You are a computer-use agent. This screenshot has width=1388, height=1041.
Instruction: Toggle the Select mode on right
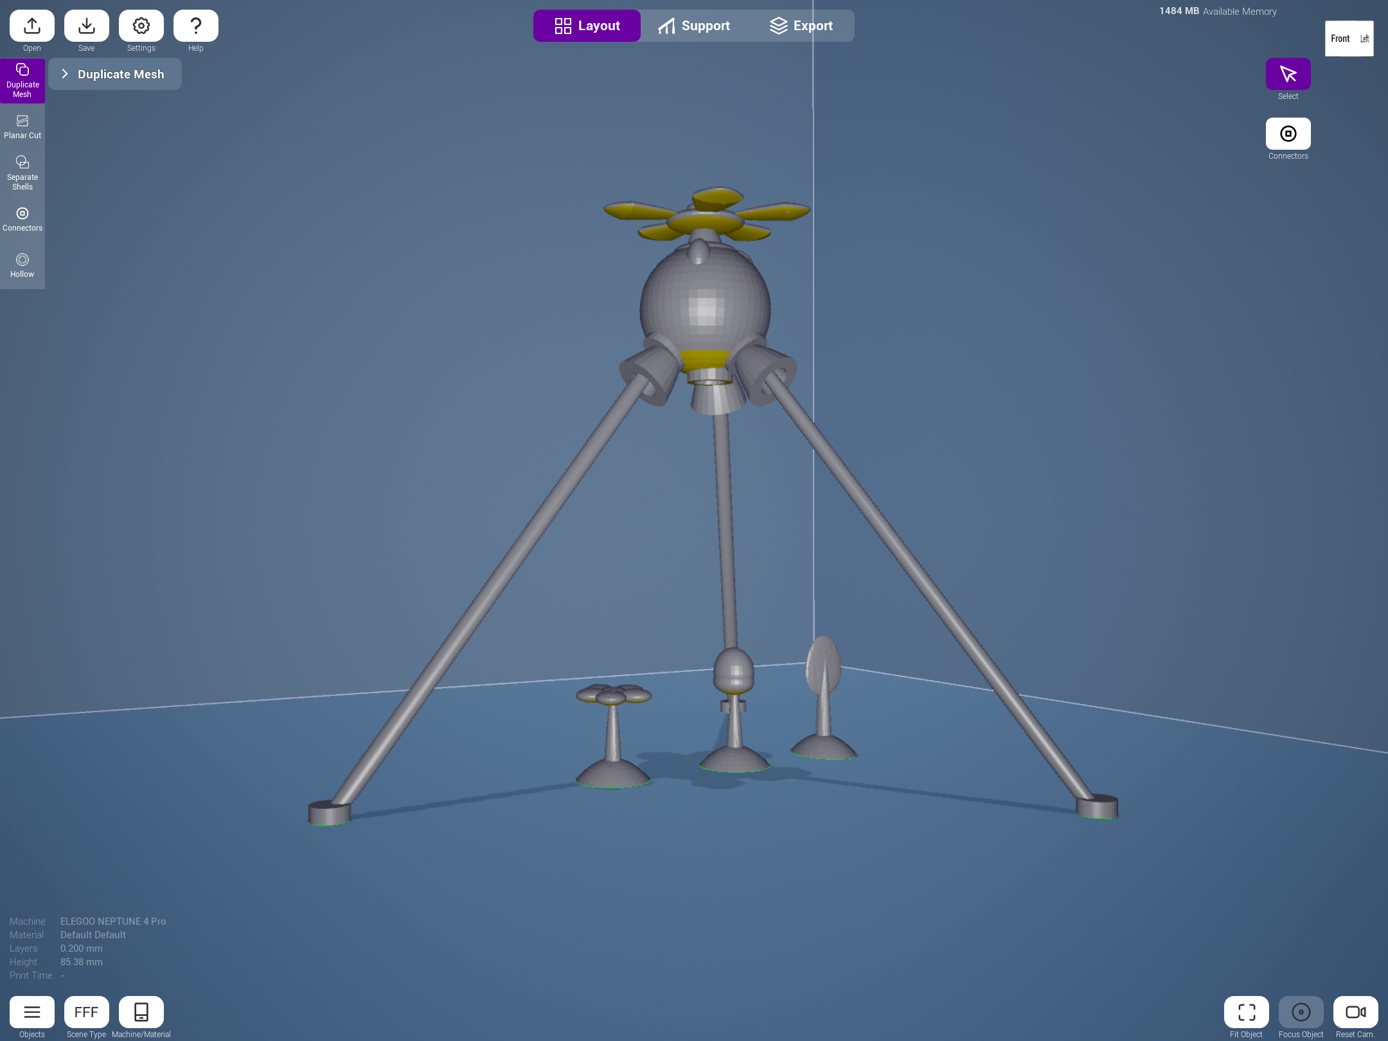[1288, 74]
